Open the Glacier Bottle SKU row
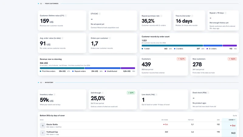 (x=138, y=125)
